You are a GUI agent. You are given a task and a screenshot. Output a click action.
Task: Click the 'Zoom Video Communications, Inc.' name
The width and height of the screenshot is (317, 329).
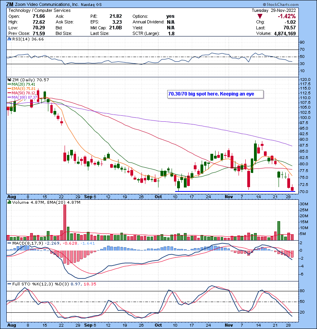[x=47, y=5]
